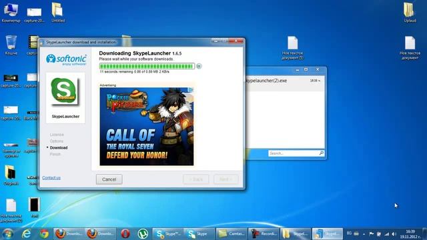Open the Windows Start menu
This screenshot has height=240, width=427.
pos(7,234)
